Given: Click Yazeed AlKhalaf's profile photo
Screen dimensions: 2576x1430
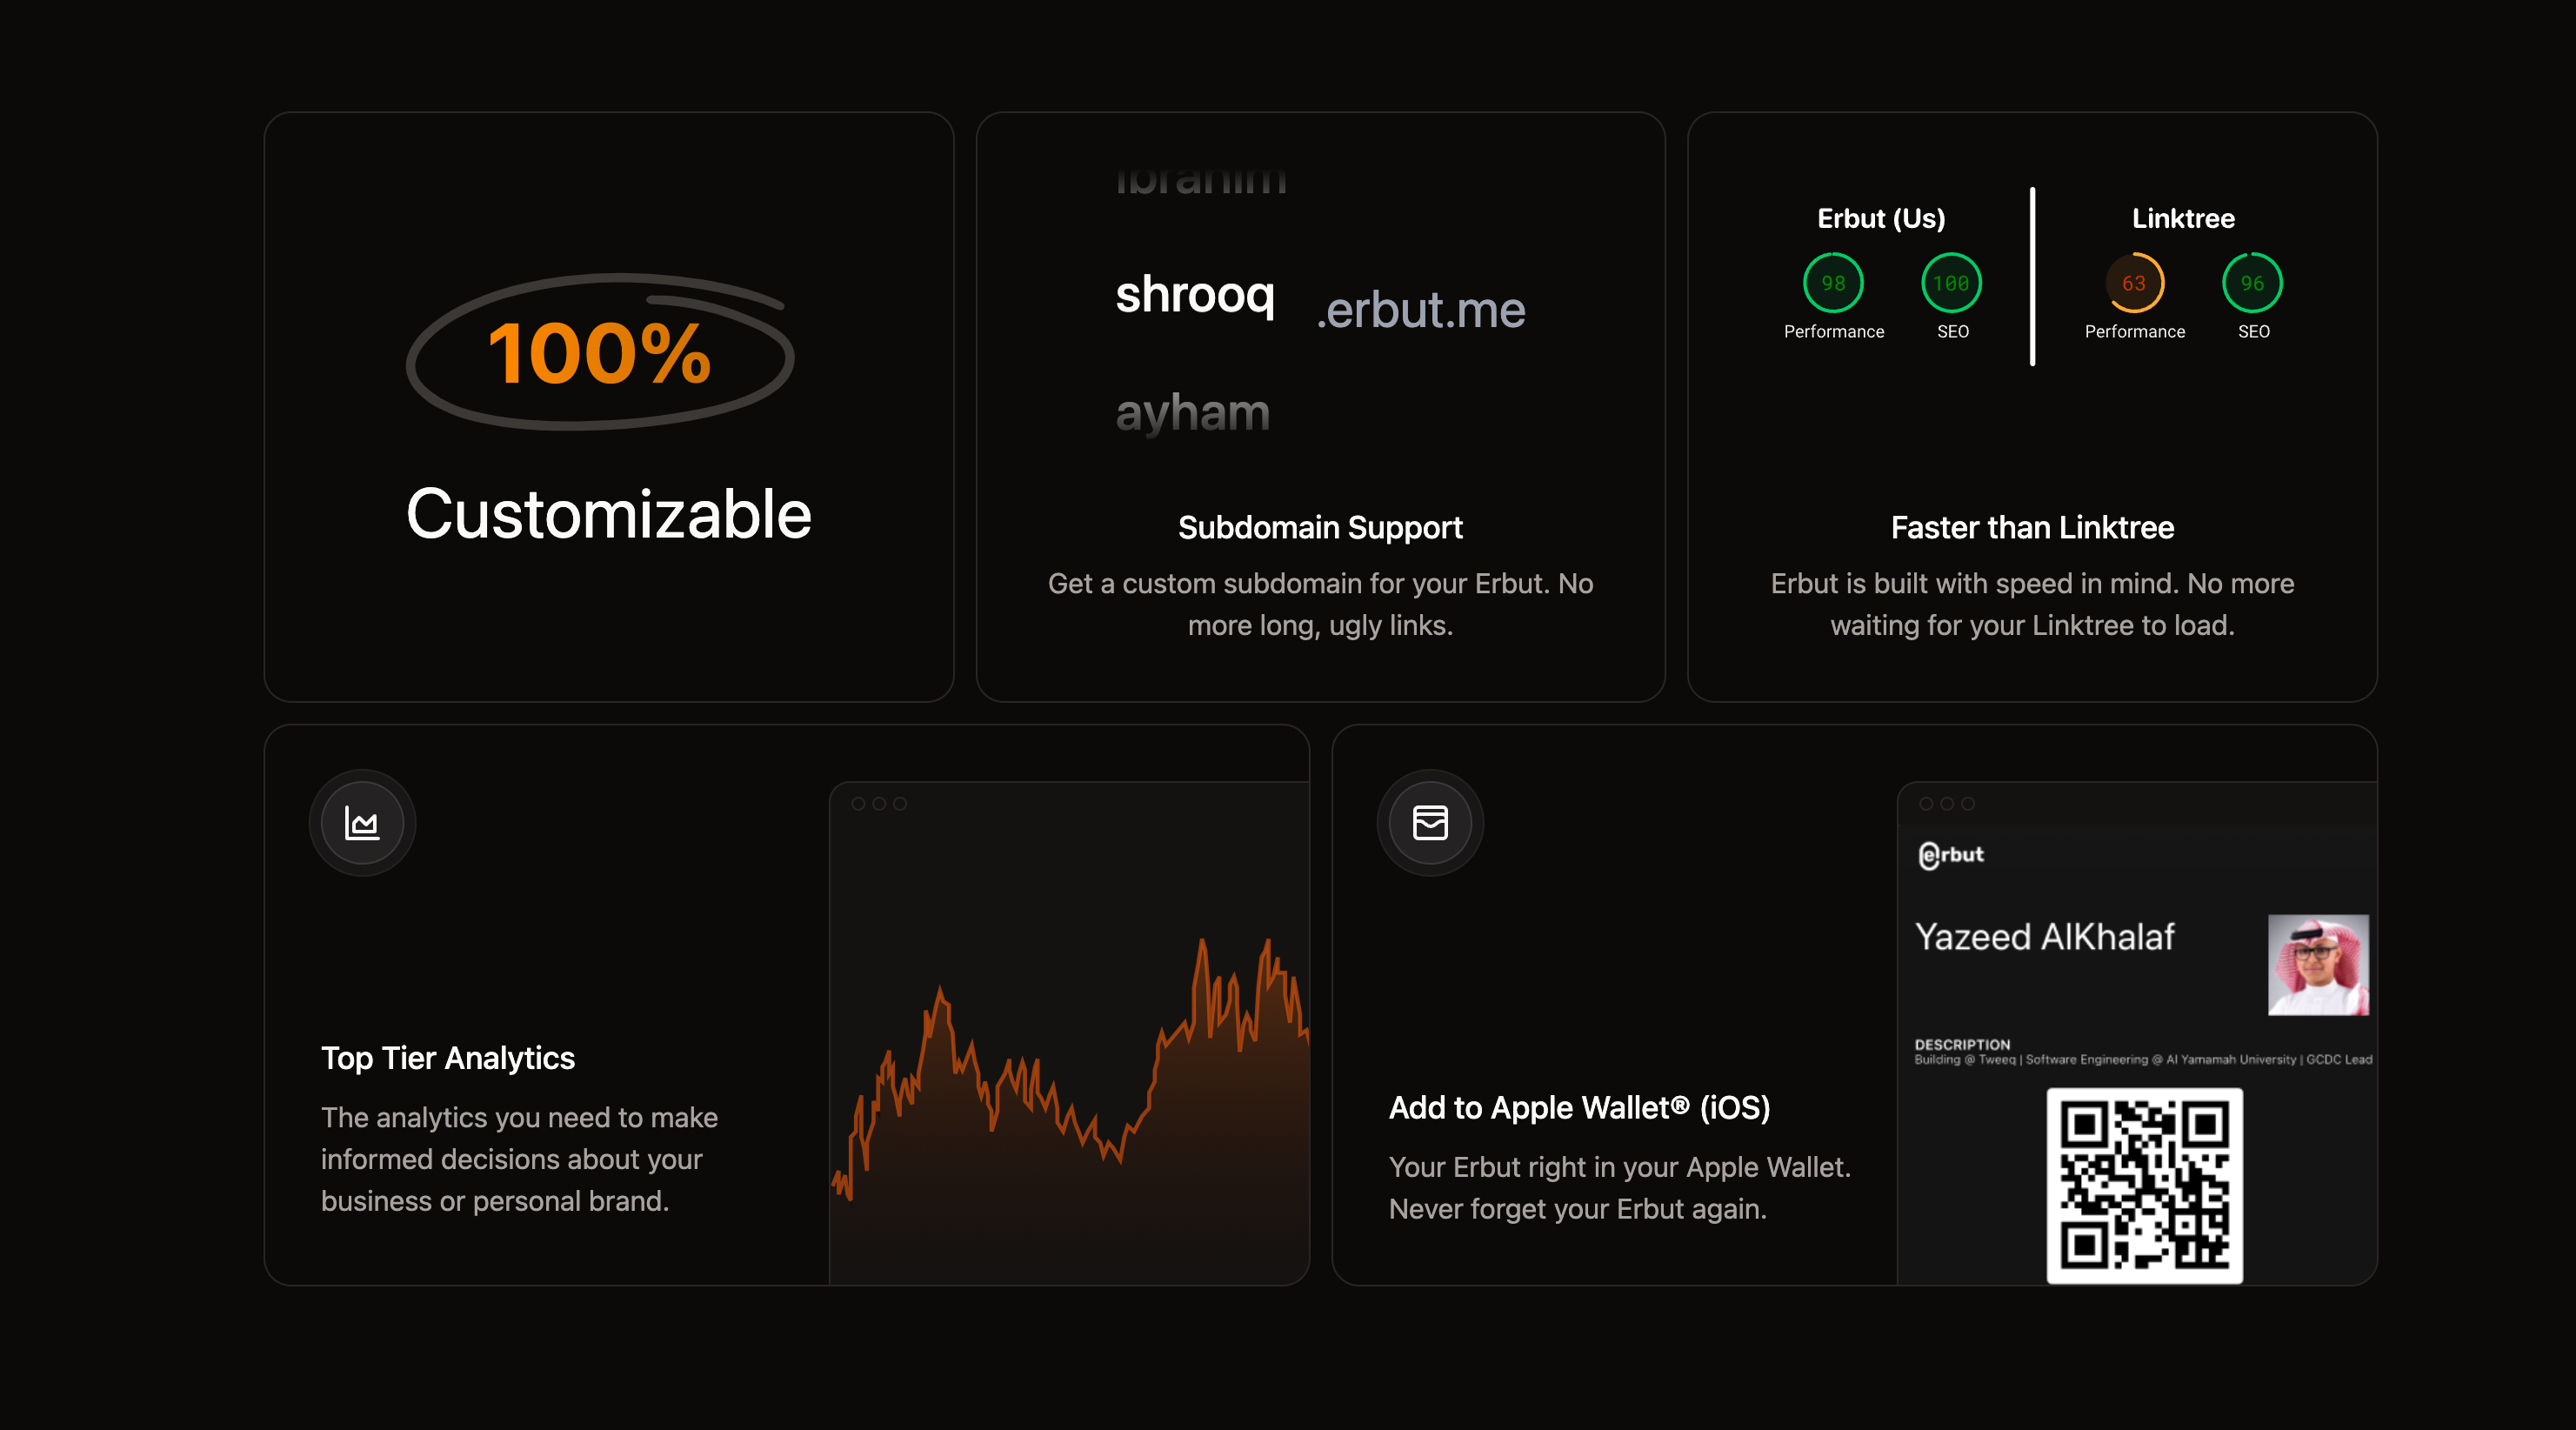Looking at the screenshot, I should tap(2317, 964).
